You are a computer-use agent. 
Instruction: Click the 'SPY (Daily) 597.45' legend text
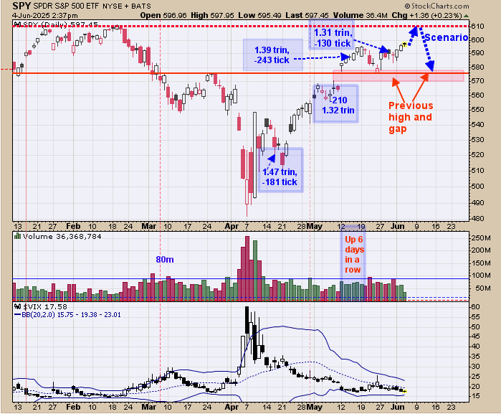click(x=61, y=24)
